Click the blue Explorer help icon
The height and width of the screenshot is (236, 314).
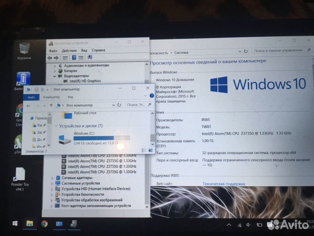pos(152,96)
